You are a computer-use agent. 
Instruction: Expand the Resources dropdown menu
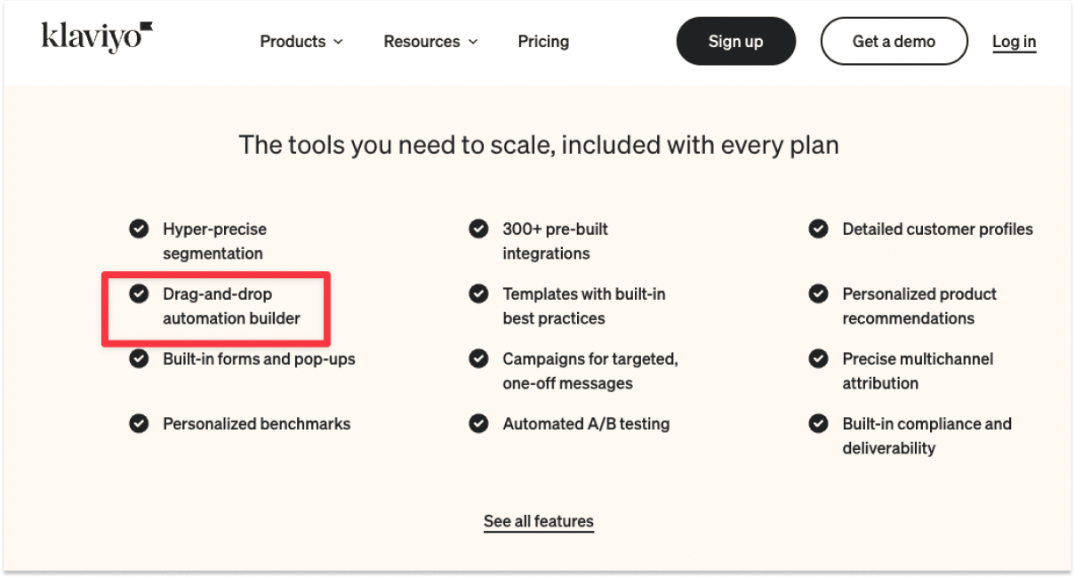click(430, 41)
